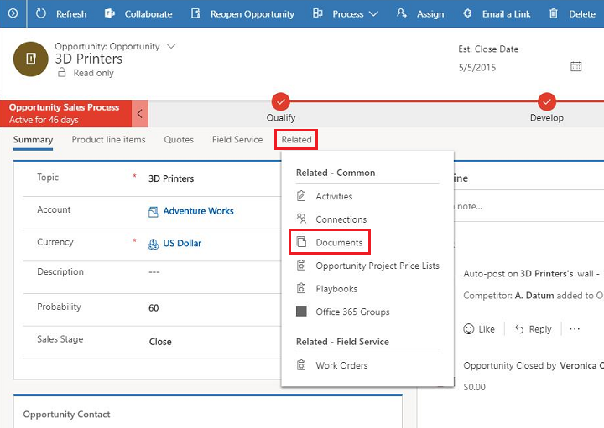
Task: Click the Delete trash icon
Action: pos(554,13)
